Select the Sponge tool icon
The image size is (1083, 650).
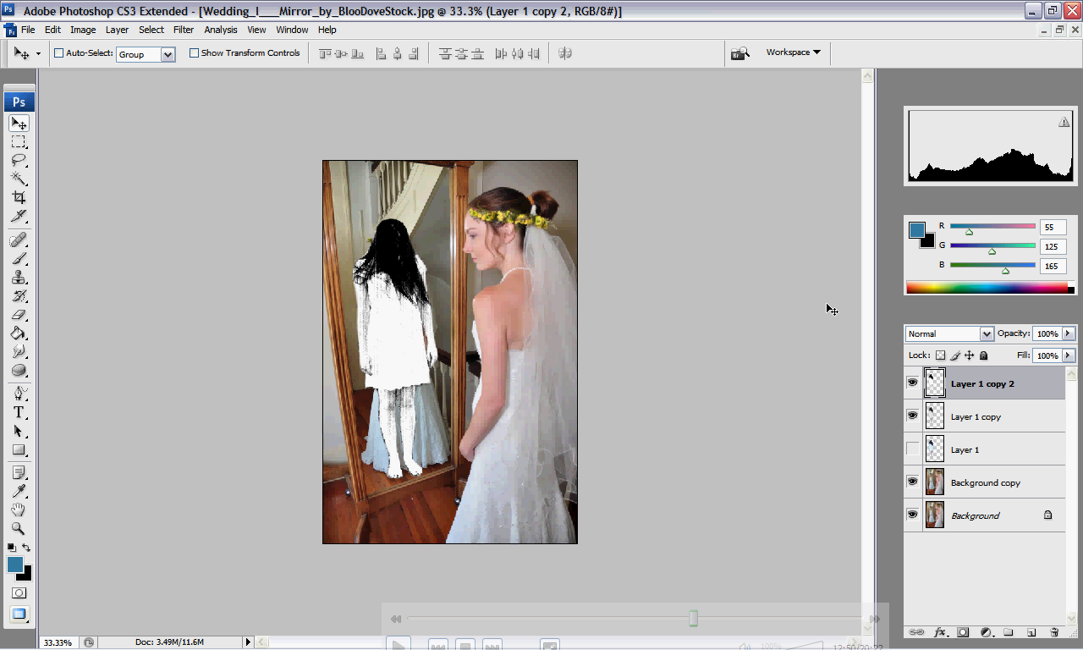pyautogui.click(x=19, y=371)
